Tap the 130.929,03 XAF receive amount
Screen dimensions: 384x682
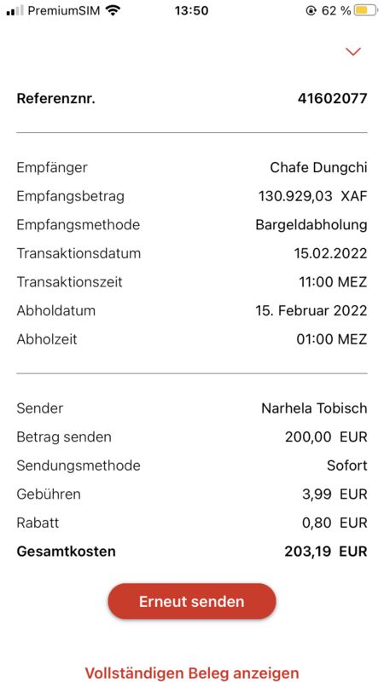(313, 196)
